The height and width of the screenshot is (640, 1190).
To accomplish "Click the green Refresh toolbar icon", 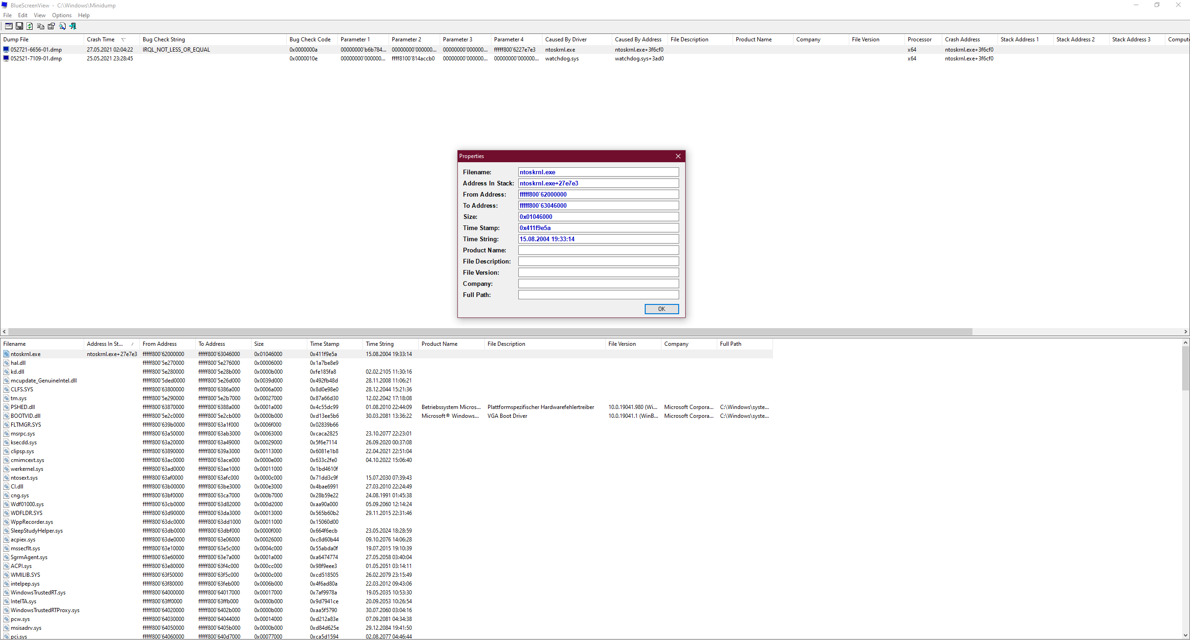I will 30,26.
